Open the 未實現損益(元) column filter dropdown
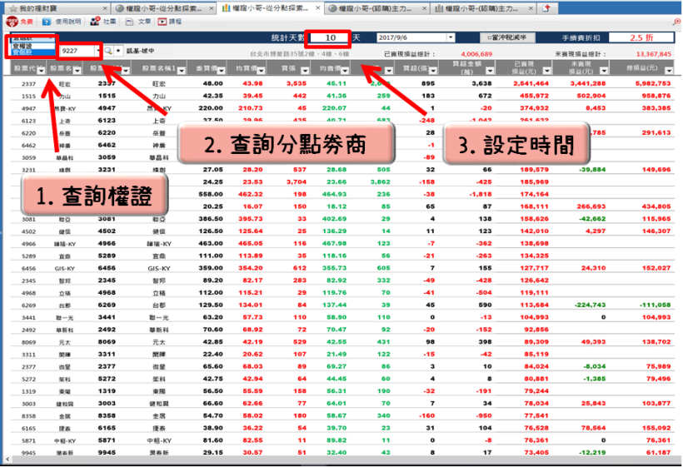 (604, 71)
